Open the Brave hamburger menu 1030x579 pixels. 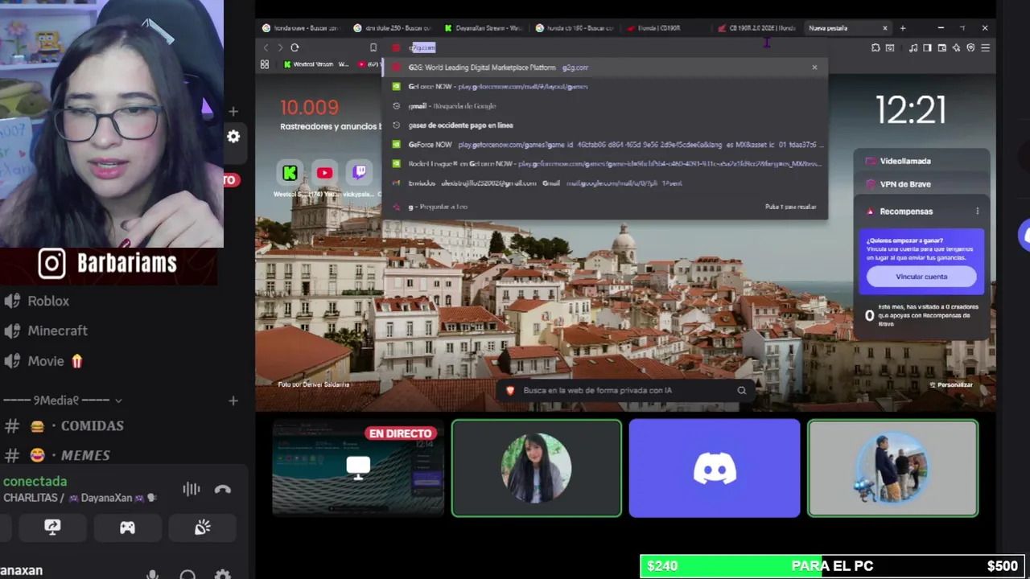pyautogui.click(x=985, y=48)
